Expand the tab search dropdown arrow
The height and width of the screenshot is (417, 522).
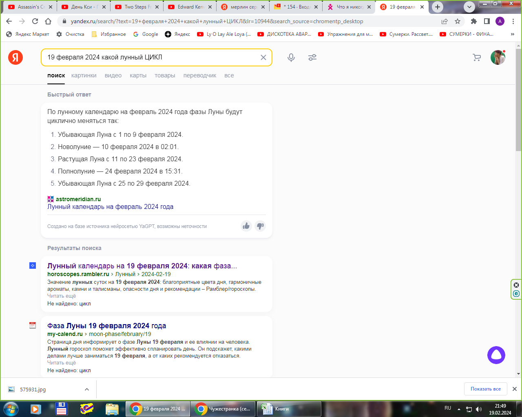pos(469,7)
